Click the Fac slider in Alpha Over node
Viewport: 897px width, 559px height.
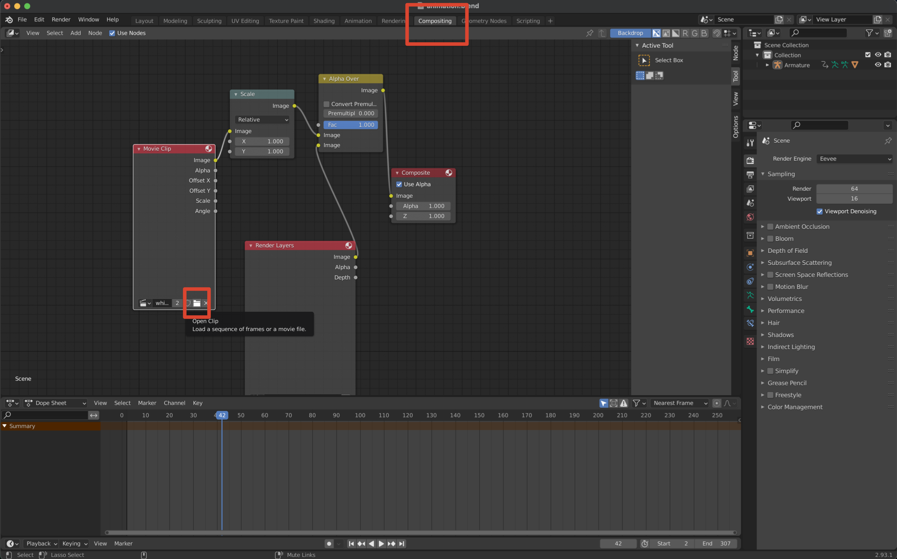pos(350,125)
